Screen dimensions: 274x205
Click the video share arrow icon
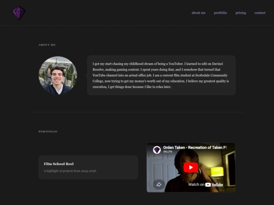click(159, 184)
